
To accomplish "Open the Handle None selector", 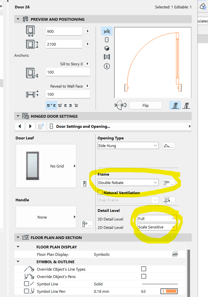I will tap(46, 217).
